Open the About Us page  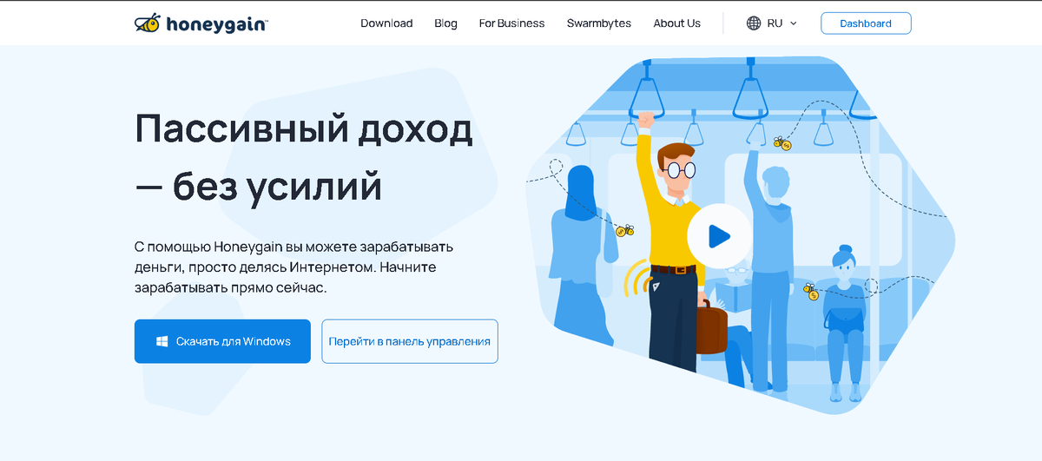coord(676,23)
